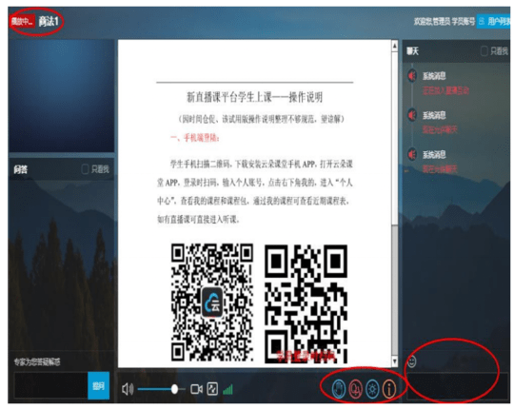Click the 专家为您答疑解惑 label
514x410 pixels.
click(37, 361)
